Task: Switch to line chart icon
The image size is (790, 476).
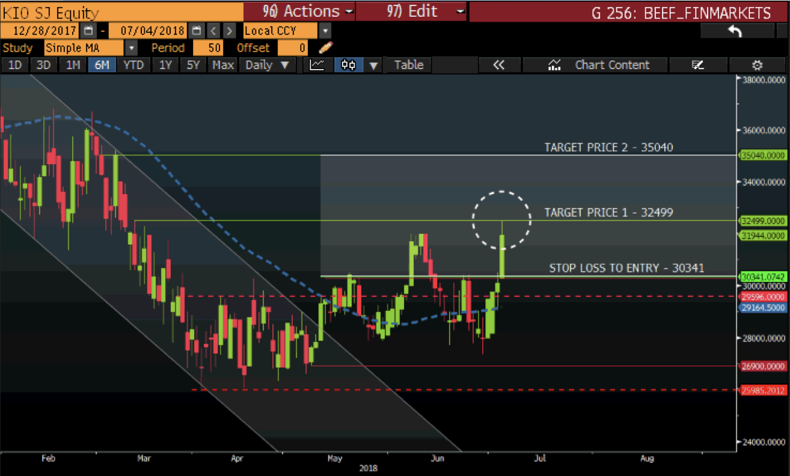Action: point(317,65)
